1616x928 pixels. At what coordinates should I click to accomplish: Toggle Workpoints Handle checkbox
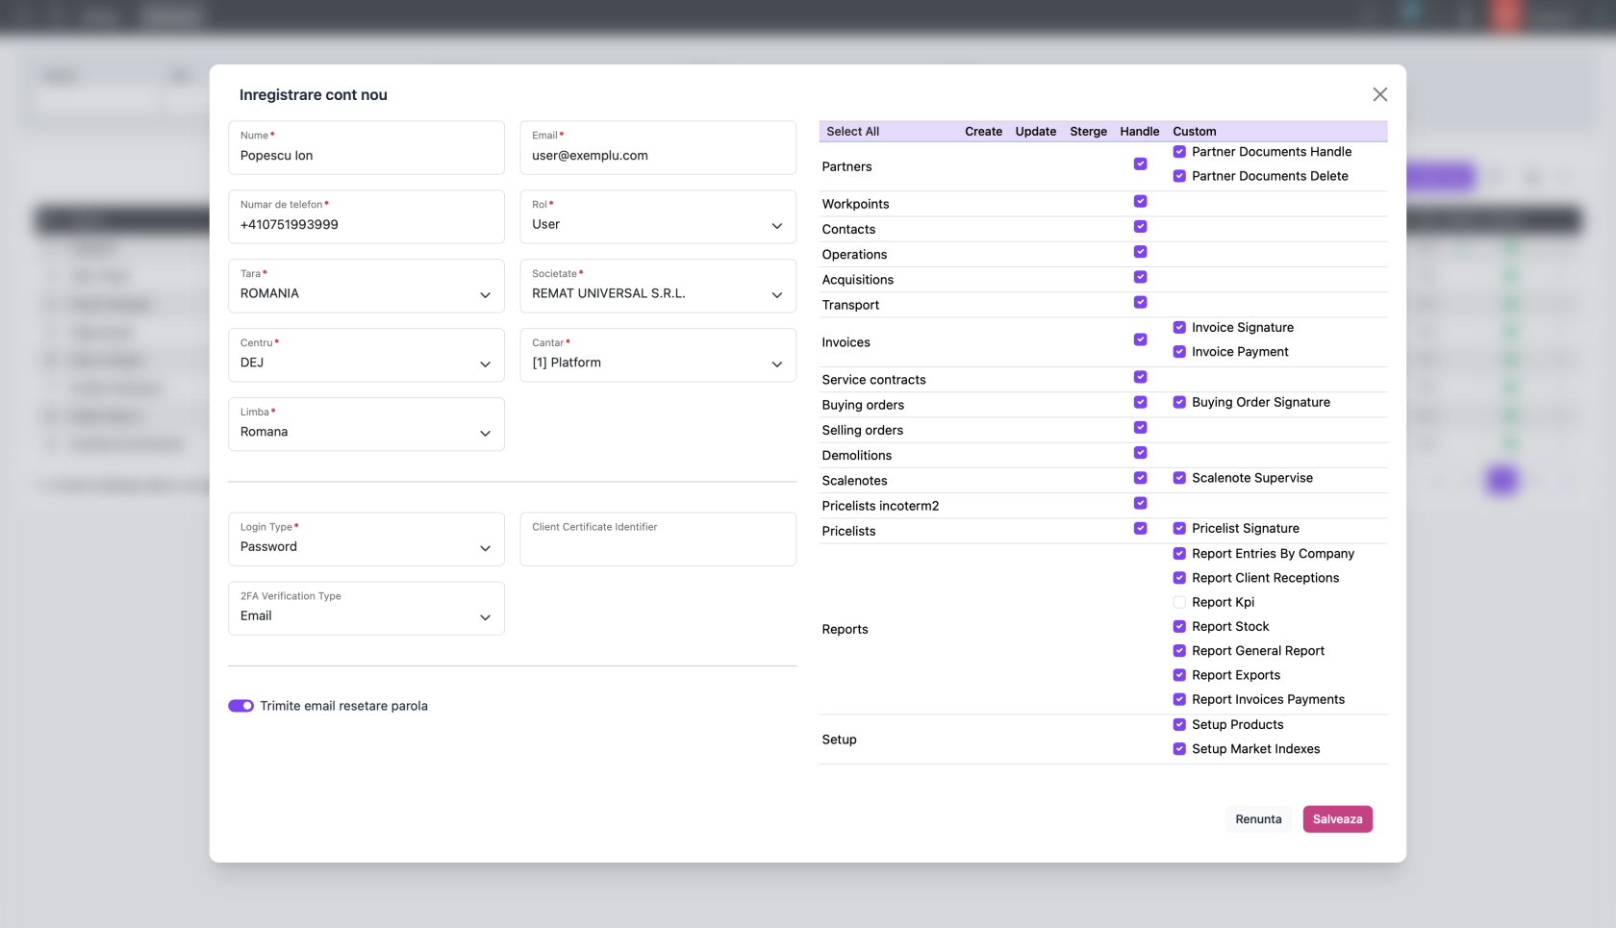(1140, 202)
